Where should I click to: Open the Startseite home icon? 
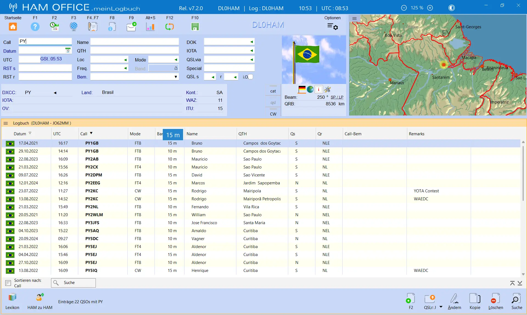pos(13,27)
